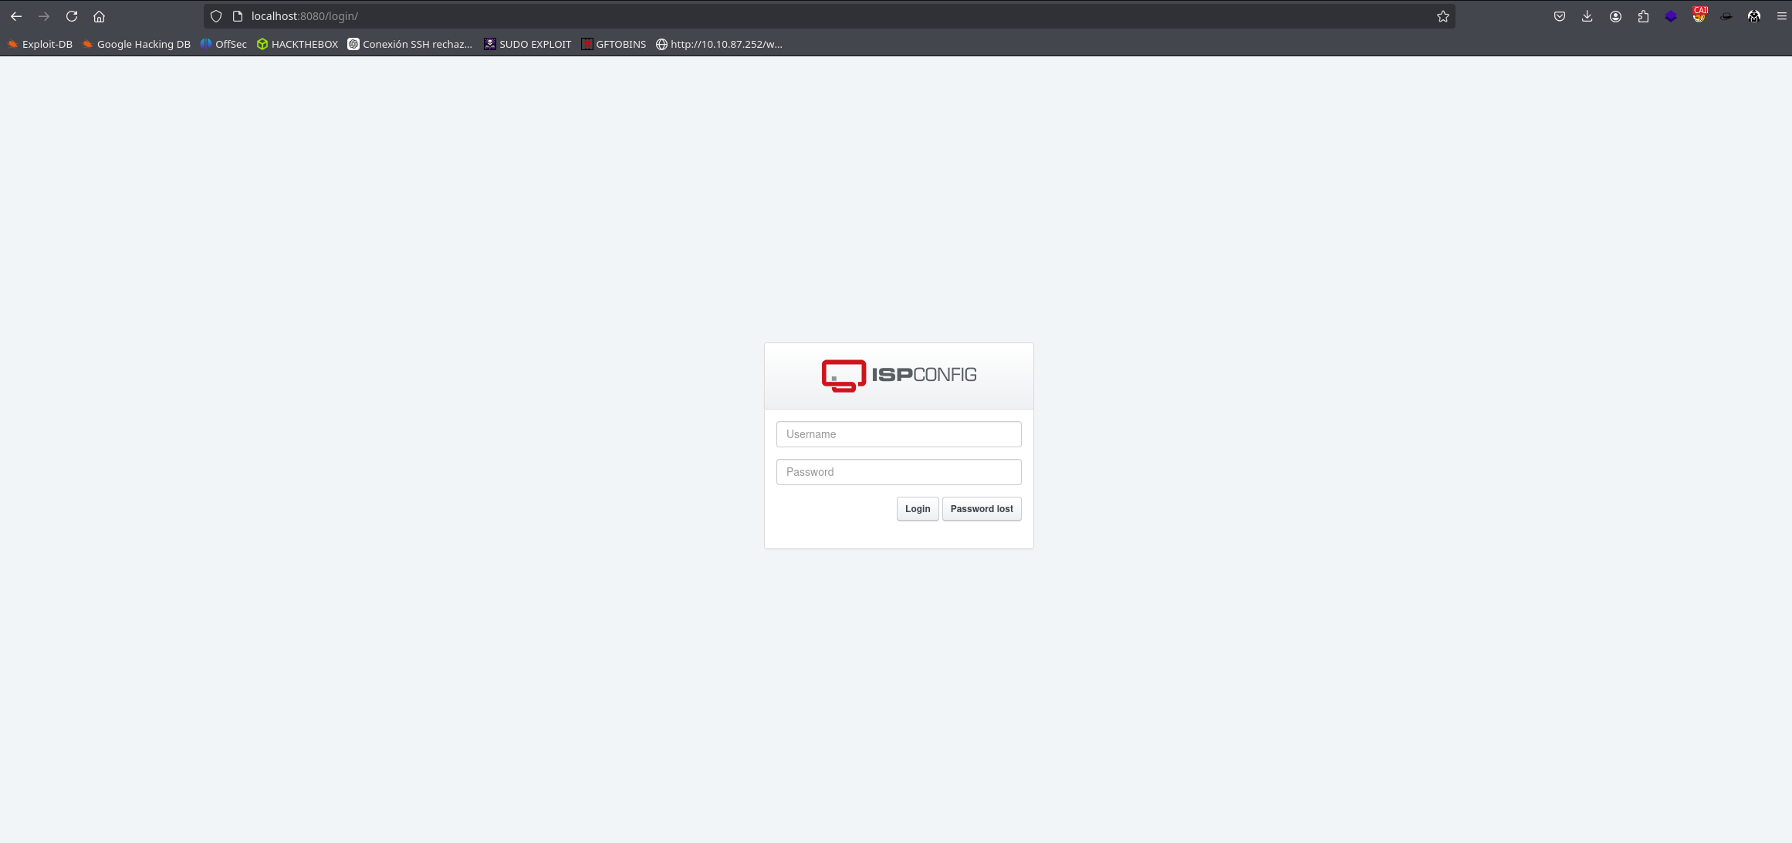This screenshot has width=1792, height=843.
Task: Open the Extensions puzzle-piece icon
Action: (1643, 16)
